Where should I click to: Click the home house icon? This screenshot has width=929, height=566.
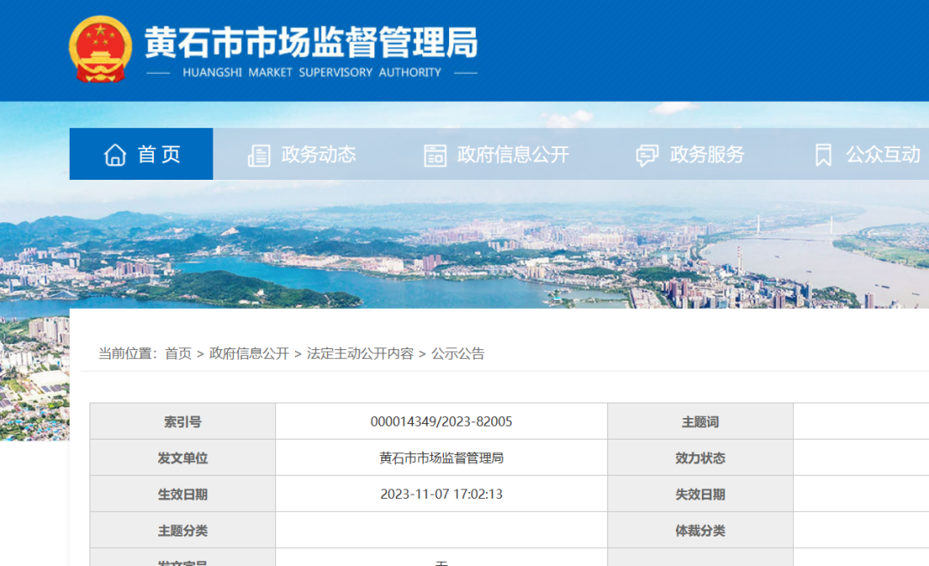(115, 155)
